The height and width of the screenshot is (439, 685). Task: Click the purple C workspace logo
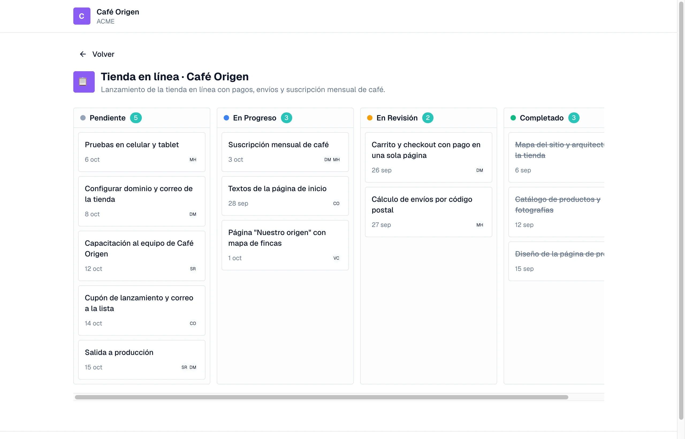(x=82, y=16)
